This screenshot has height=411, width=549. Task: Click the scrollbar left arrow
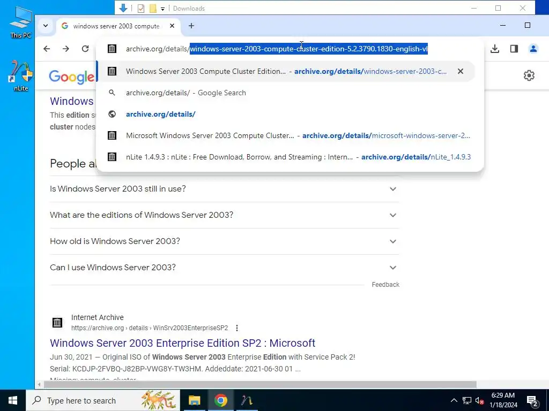39,384
